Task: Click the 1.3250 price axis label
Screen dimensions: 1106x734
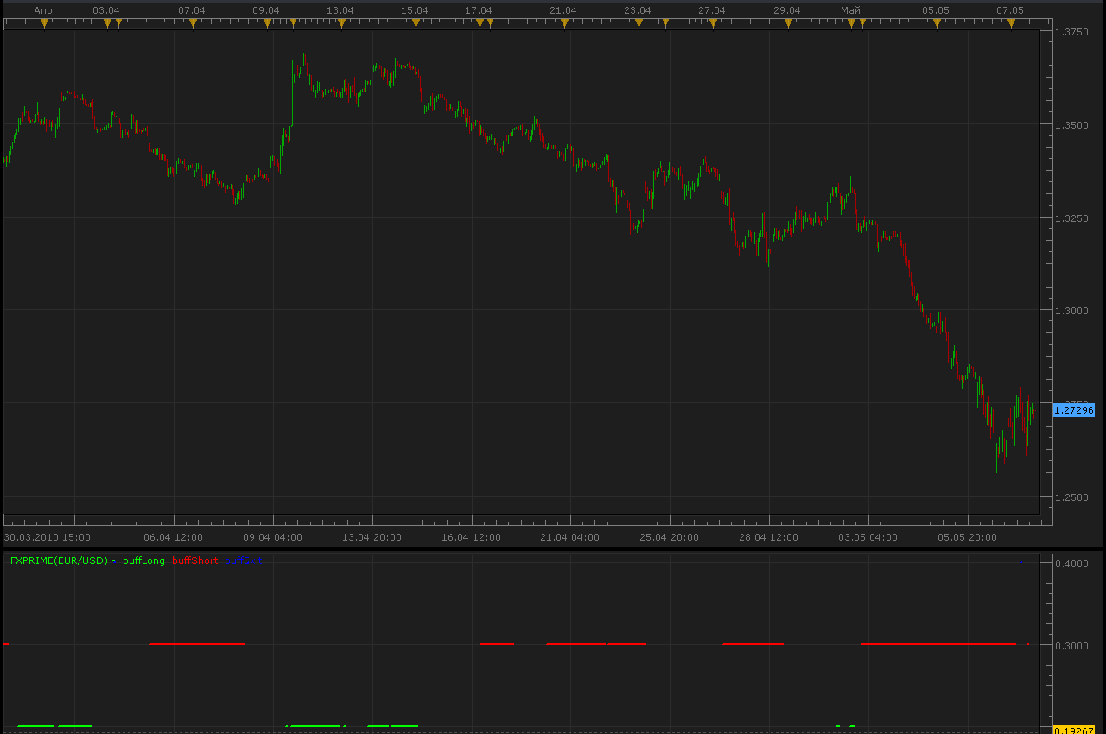Action: (x=1071, y=218)
